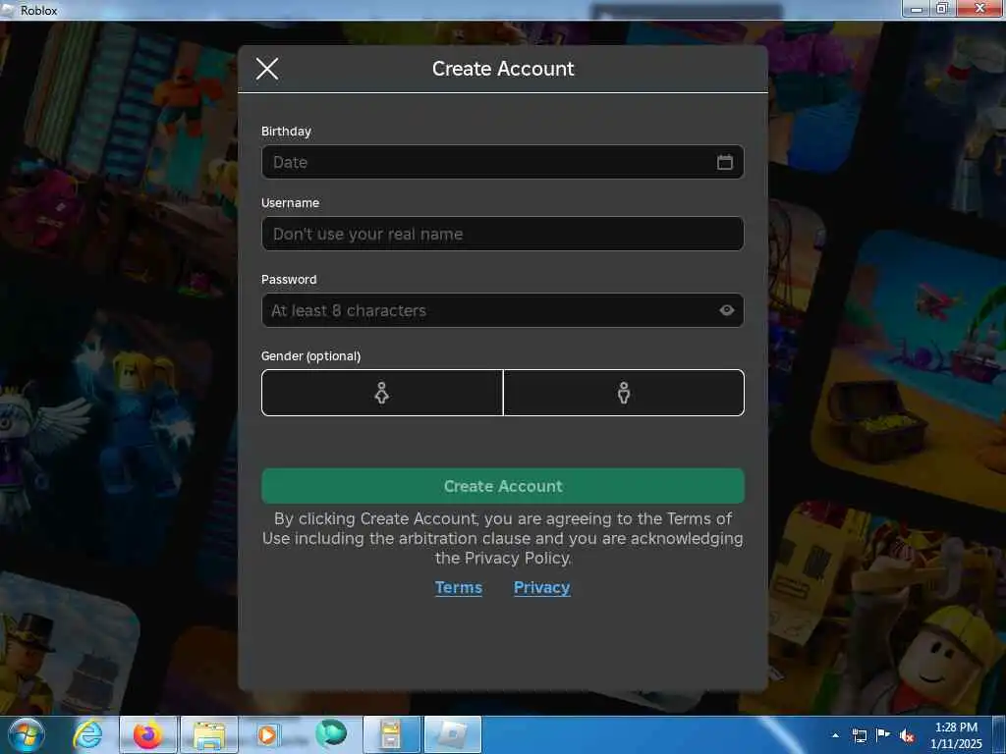Select the female gender option
Viewport: 1006px width, 754px height.
coord(382,393)
